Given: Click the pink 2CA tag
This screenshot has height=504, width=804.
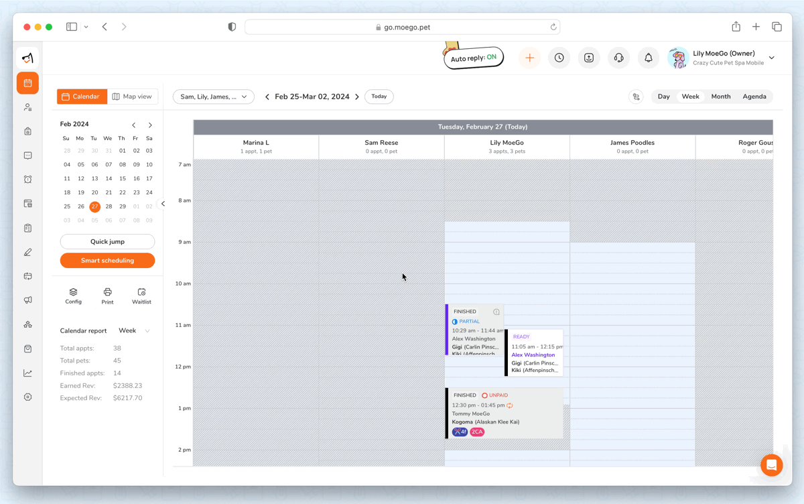Looking at the screenshot, I should click(x=477, y=432).
